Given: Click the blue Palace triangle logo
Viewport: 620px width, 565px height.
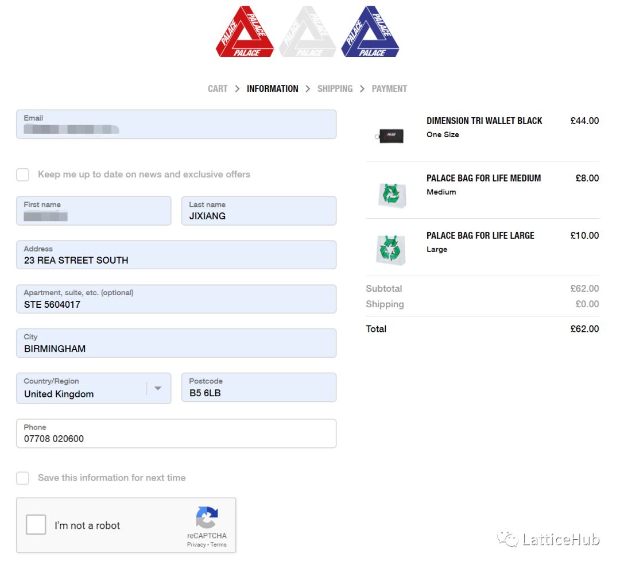Looking at the screenshot, I should [370, 32].
